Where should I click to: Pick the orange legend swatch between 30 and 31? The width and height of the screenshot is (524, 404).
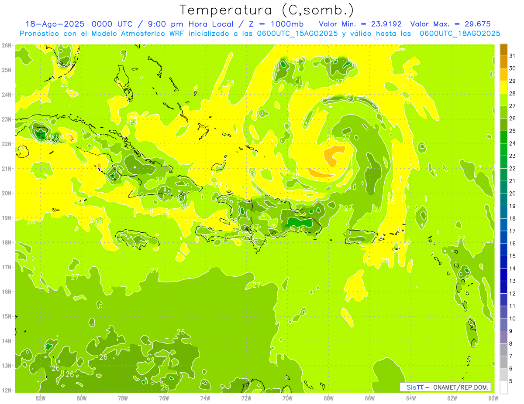[x=503, y=62]
